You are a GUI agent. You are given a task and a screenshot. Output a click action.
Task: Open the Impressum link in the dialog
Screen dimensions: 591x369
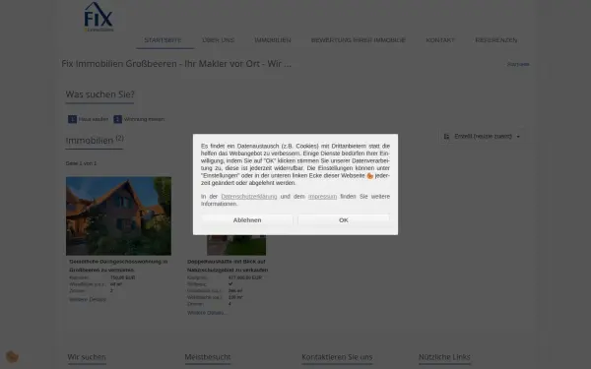(322, 197)
